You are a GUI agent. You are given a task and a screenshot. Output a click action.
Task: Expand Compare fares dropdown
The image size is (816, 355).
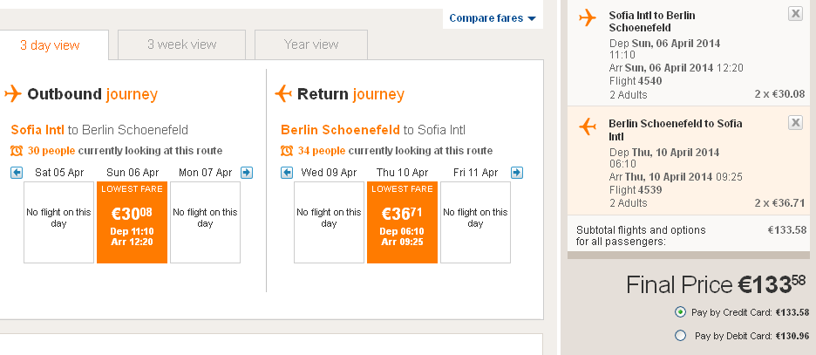pos(493,18)
